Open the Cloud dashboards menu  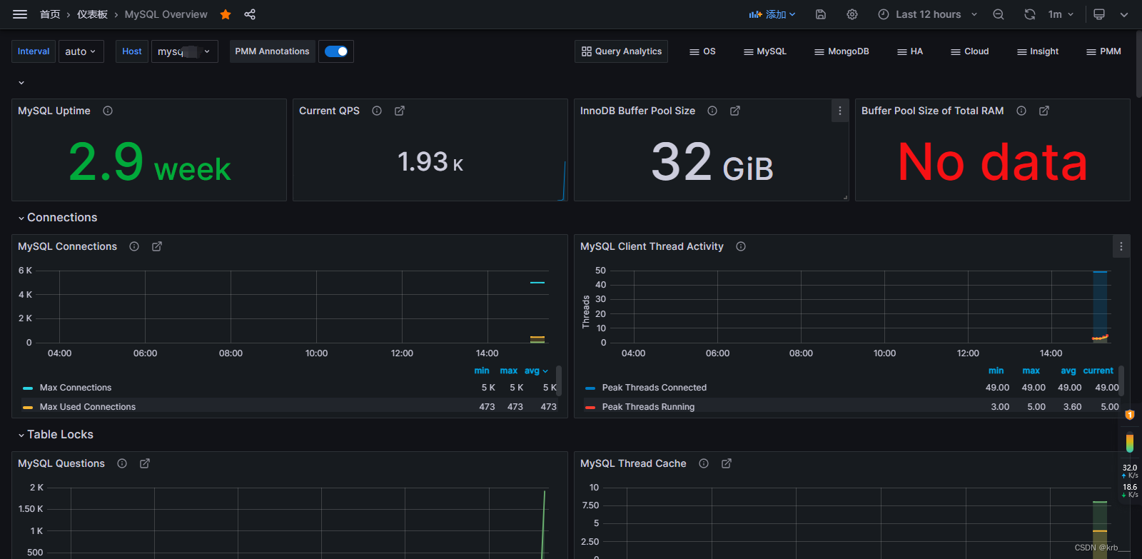[x=970, y=51]
